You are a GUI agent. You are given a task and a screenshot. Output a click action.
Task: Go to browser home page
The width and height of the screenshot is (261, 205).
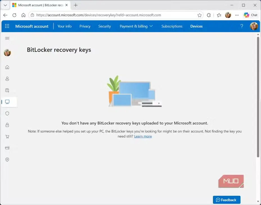click(23, 15)
